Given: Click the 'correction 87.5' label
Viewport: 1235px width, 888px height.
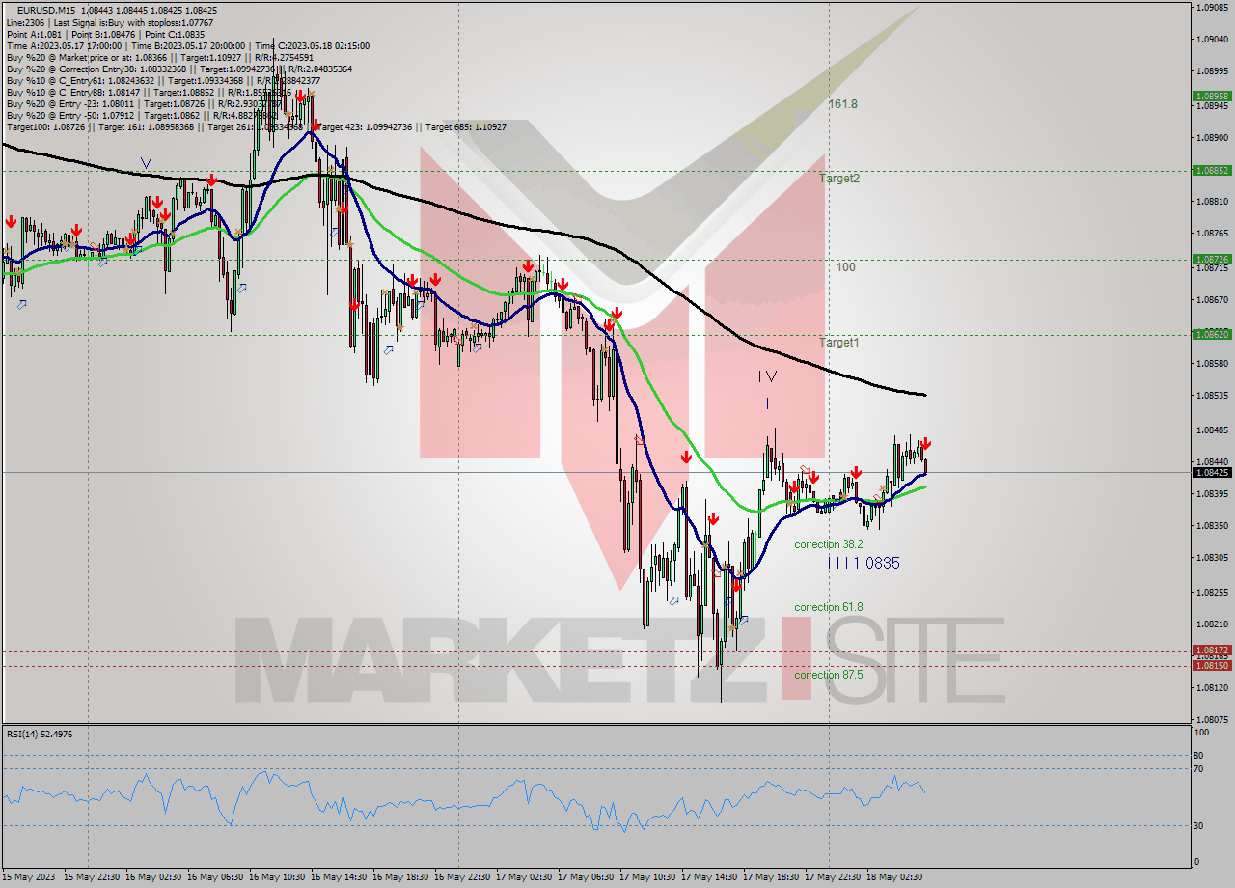Looking at the screenshot, I should click(829, 675).
